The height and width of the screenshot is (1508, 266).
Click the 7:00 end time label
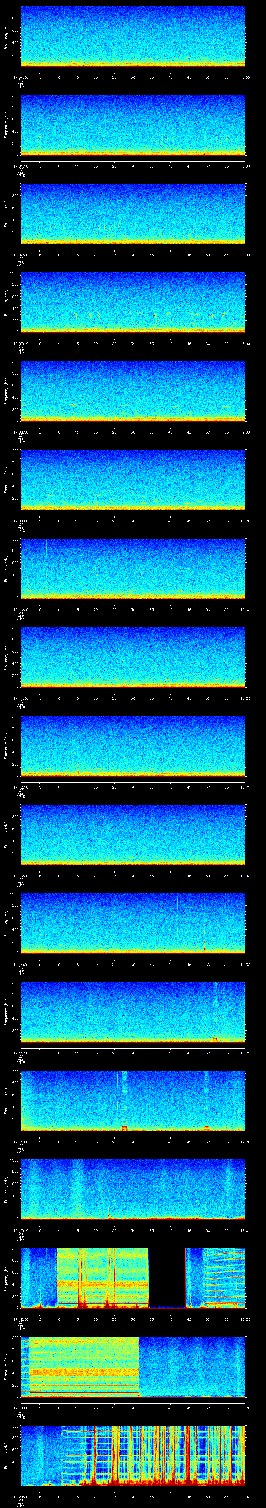(x=245, y=255)
